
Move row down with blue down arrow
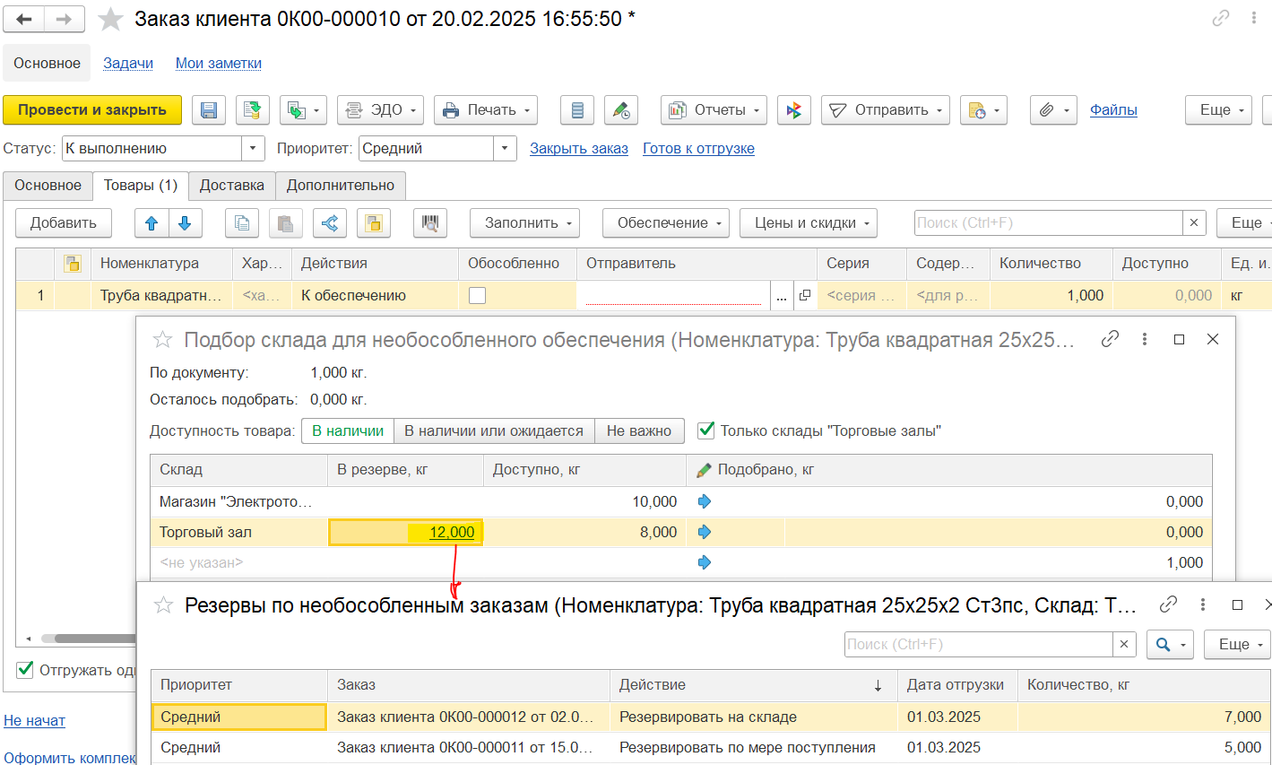[x=185, y=223]
